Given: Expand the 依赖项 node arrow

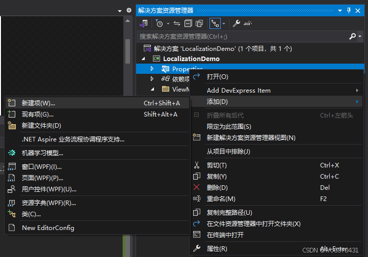Looking at the screenshot, I should [x=152, y=79].
